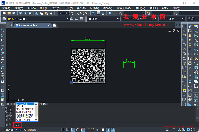Activate the Match Properties brush icon
Screen dimensions: 199x132
point(51,13)
